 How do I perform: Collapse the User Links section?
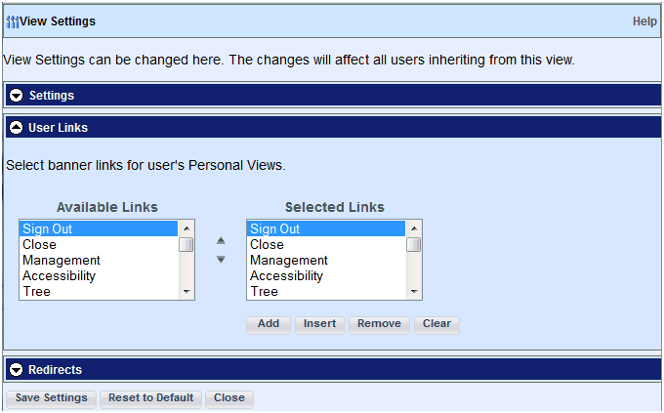pyautogui.click(x=16, y=128)
